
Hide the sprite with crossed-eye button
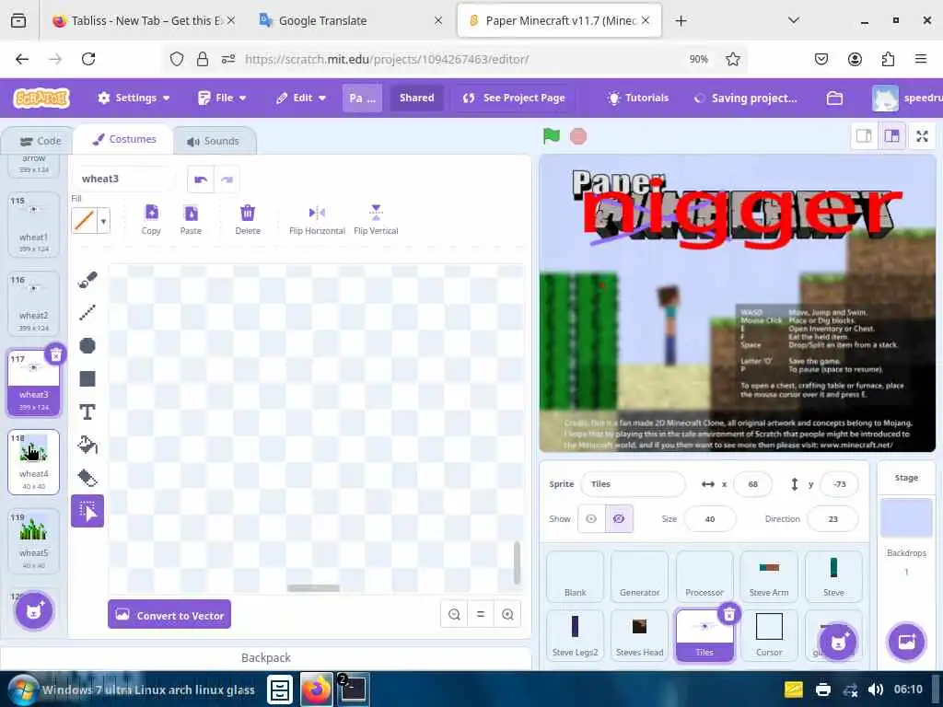click(619, 519)
